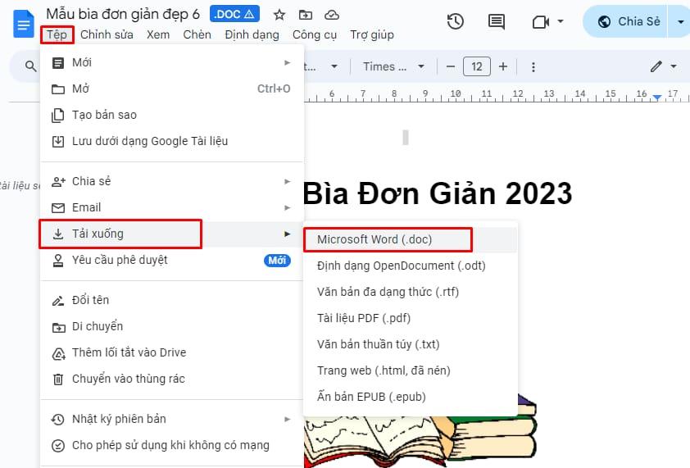Download as Tài liệu PDF (.pdf)
Screen dimensions: 690x468
[410, 318]
